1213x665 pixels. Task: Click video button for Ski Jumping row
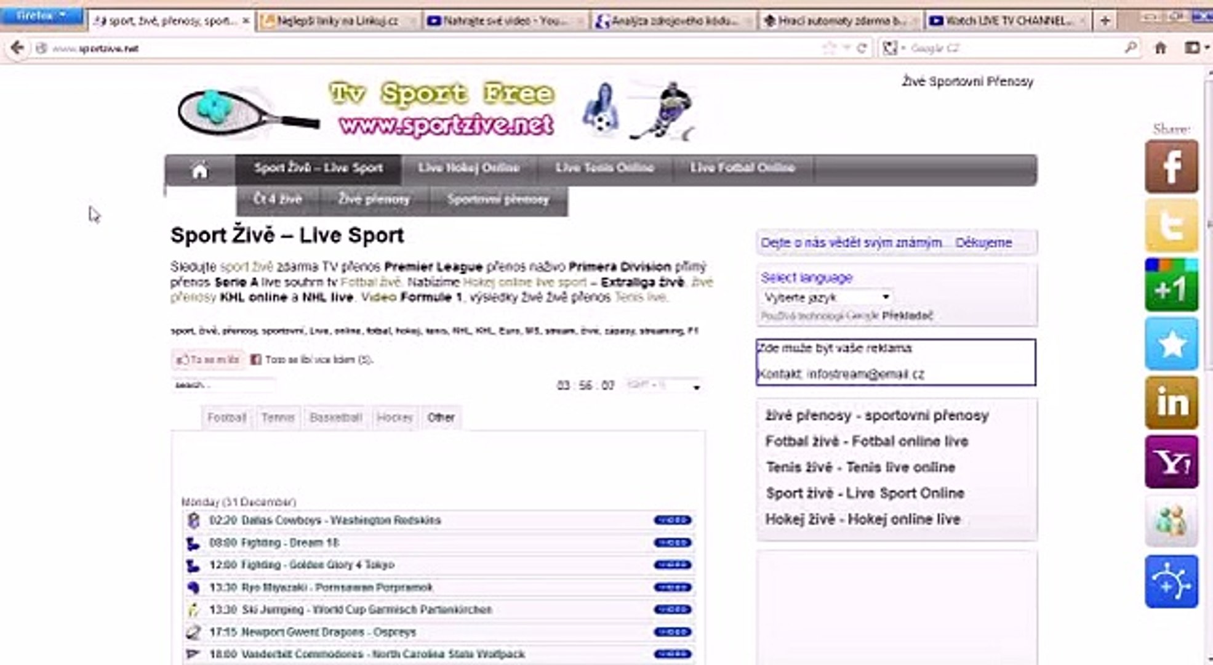[673, 610]
